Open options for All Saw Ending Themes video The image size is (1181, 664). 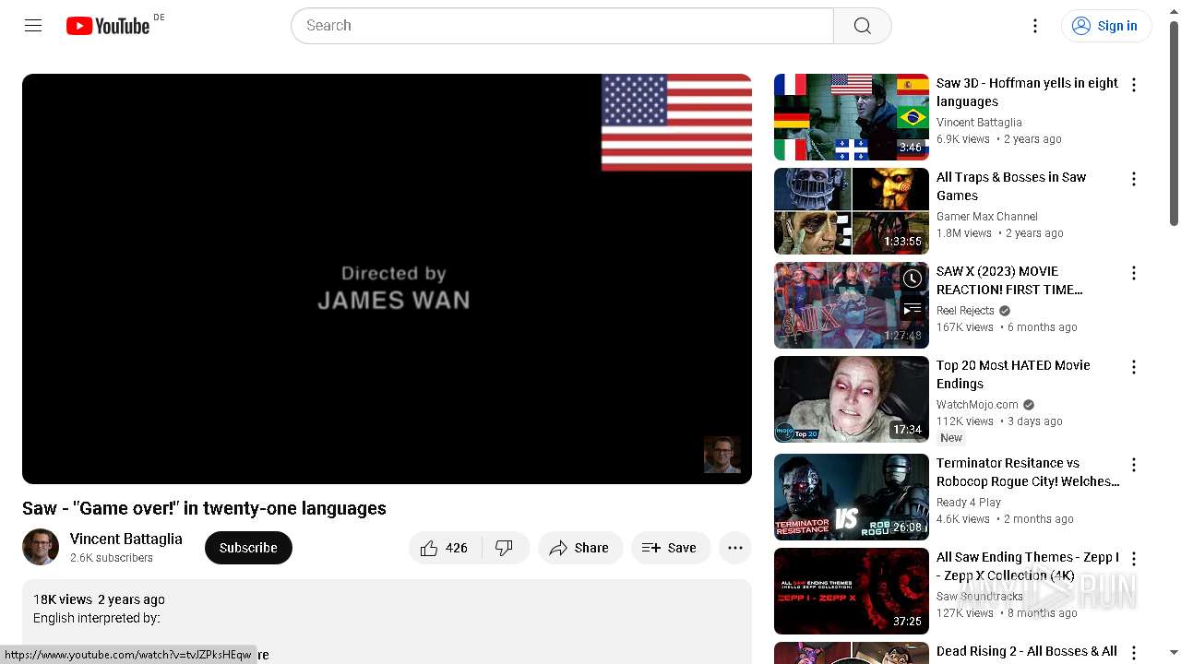[x=1134, y=559]
